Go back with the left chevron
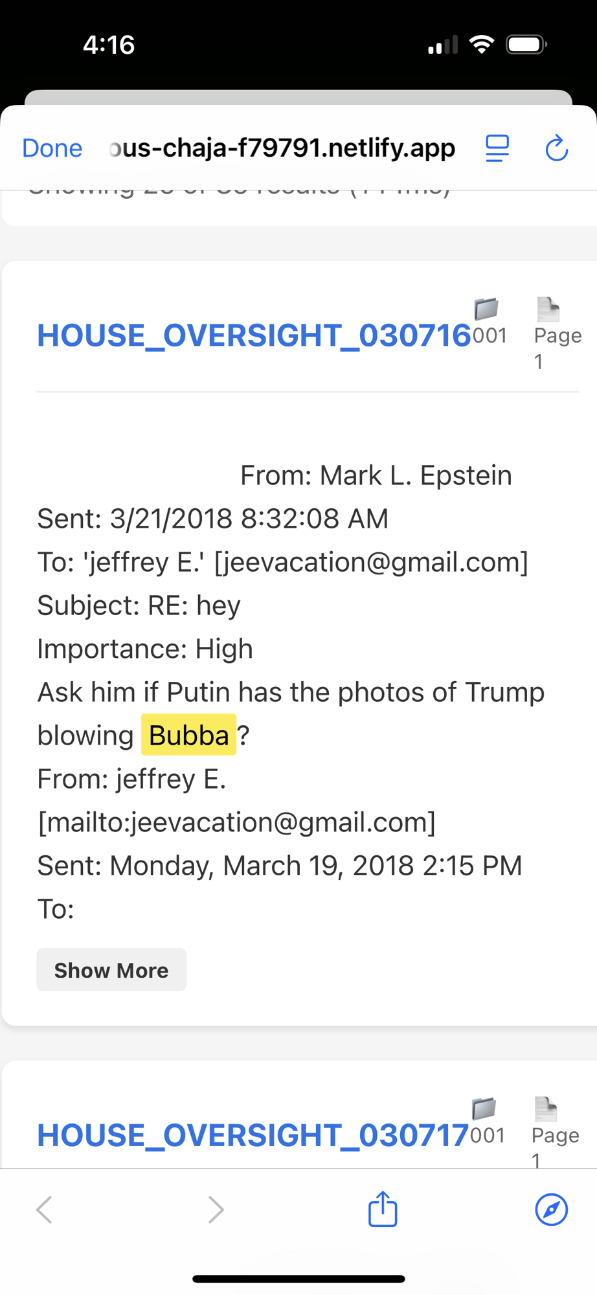Screen dimensions: 597x1295 (44, 1209)
